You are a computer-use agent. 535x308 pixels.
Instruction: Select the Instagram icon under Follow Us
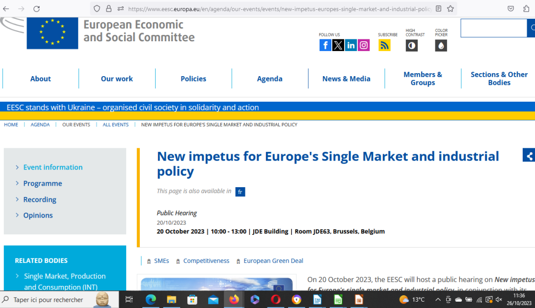pyautogui.click(x=364, y=45)
